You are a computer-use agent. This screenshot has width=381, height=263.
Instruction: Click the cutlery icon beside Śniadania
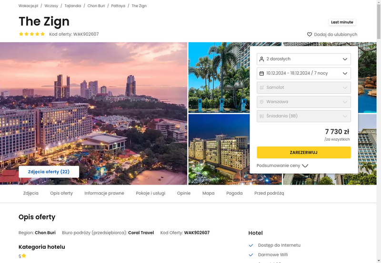point(261,116)
